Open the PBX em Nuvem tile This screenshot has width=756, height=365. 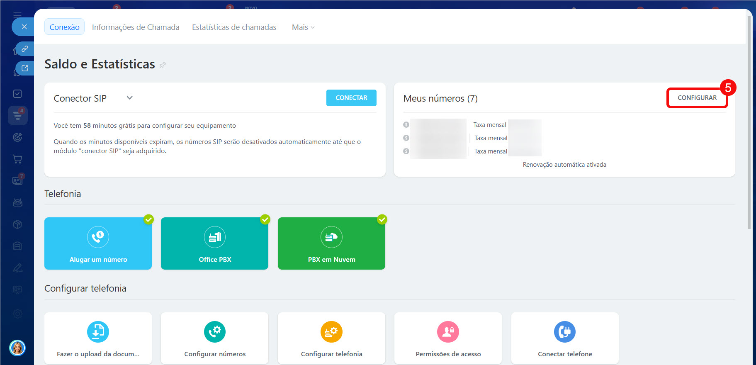pos(331,243)
